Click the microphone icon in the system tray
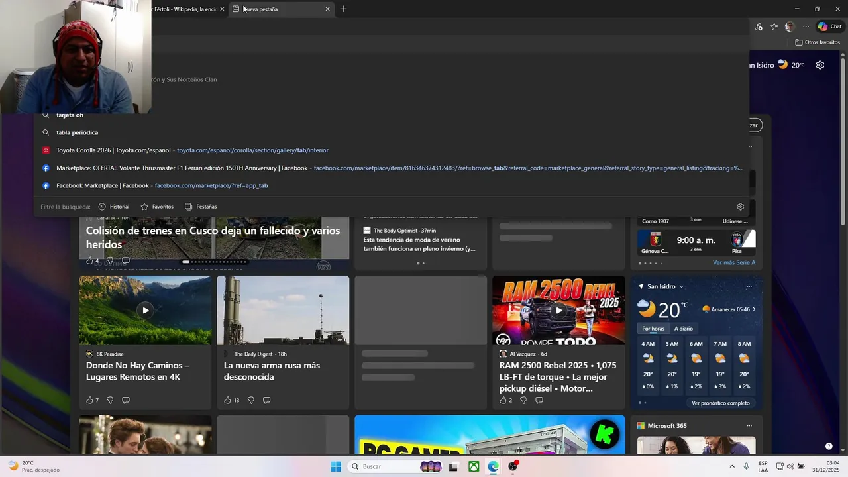 pos(747,466)
